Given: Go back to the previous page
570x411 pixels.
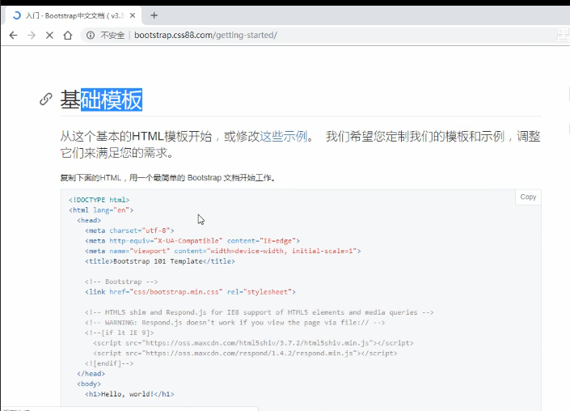Looking at the screenshot, I should pyautogui.click(x=13, y=36).
